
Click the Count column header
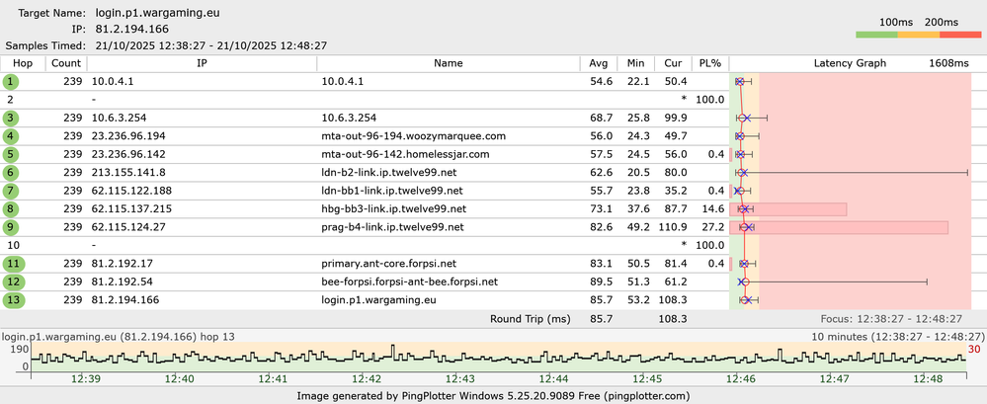(66, 63)
